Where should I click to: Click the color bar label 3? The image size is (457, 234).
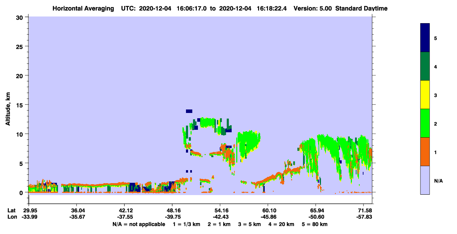(436, 95)
